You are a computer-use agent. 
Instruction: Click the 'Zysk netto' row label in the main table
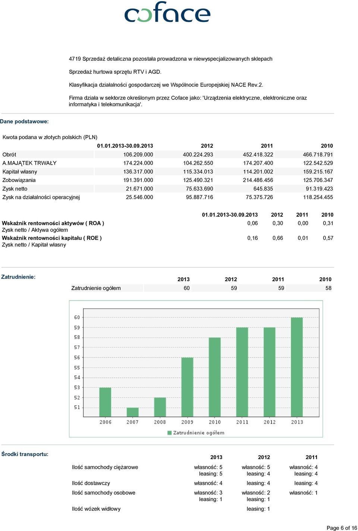tap(15, 189)
